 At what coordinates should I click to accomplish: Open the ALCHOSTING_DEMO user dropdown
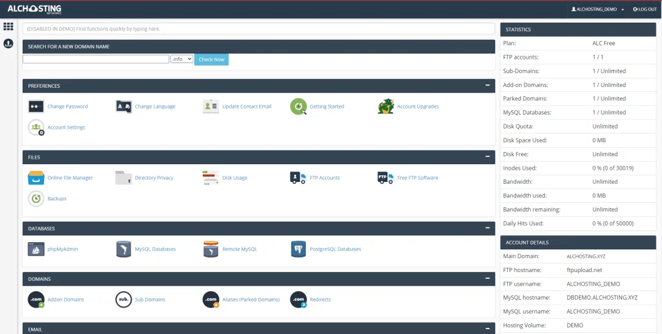[598, 9]
